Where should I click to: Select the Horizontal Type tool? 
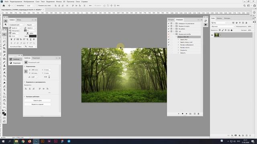click(4, 90)
